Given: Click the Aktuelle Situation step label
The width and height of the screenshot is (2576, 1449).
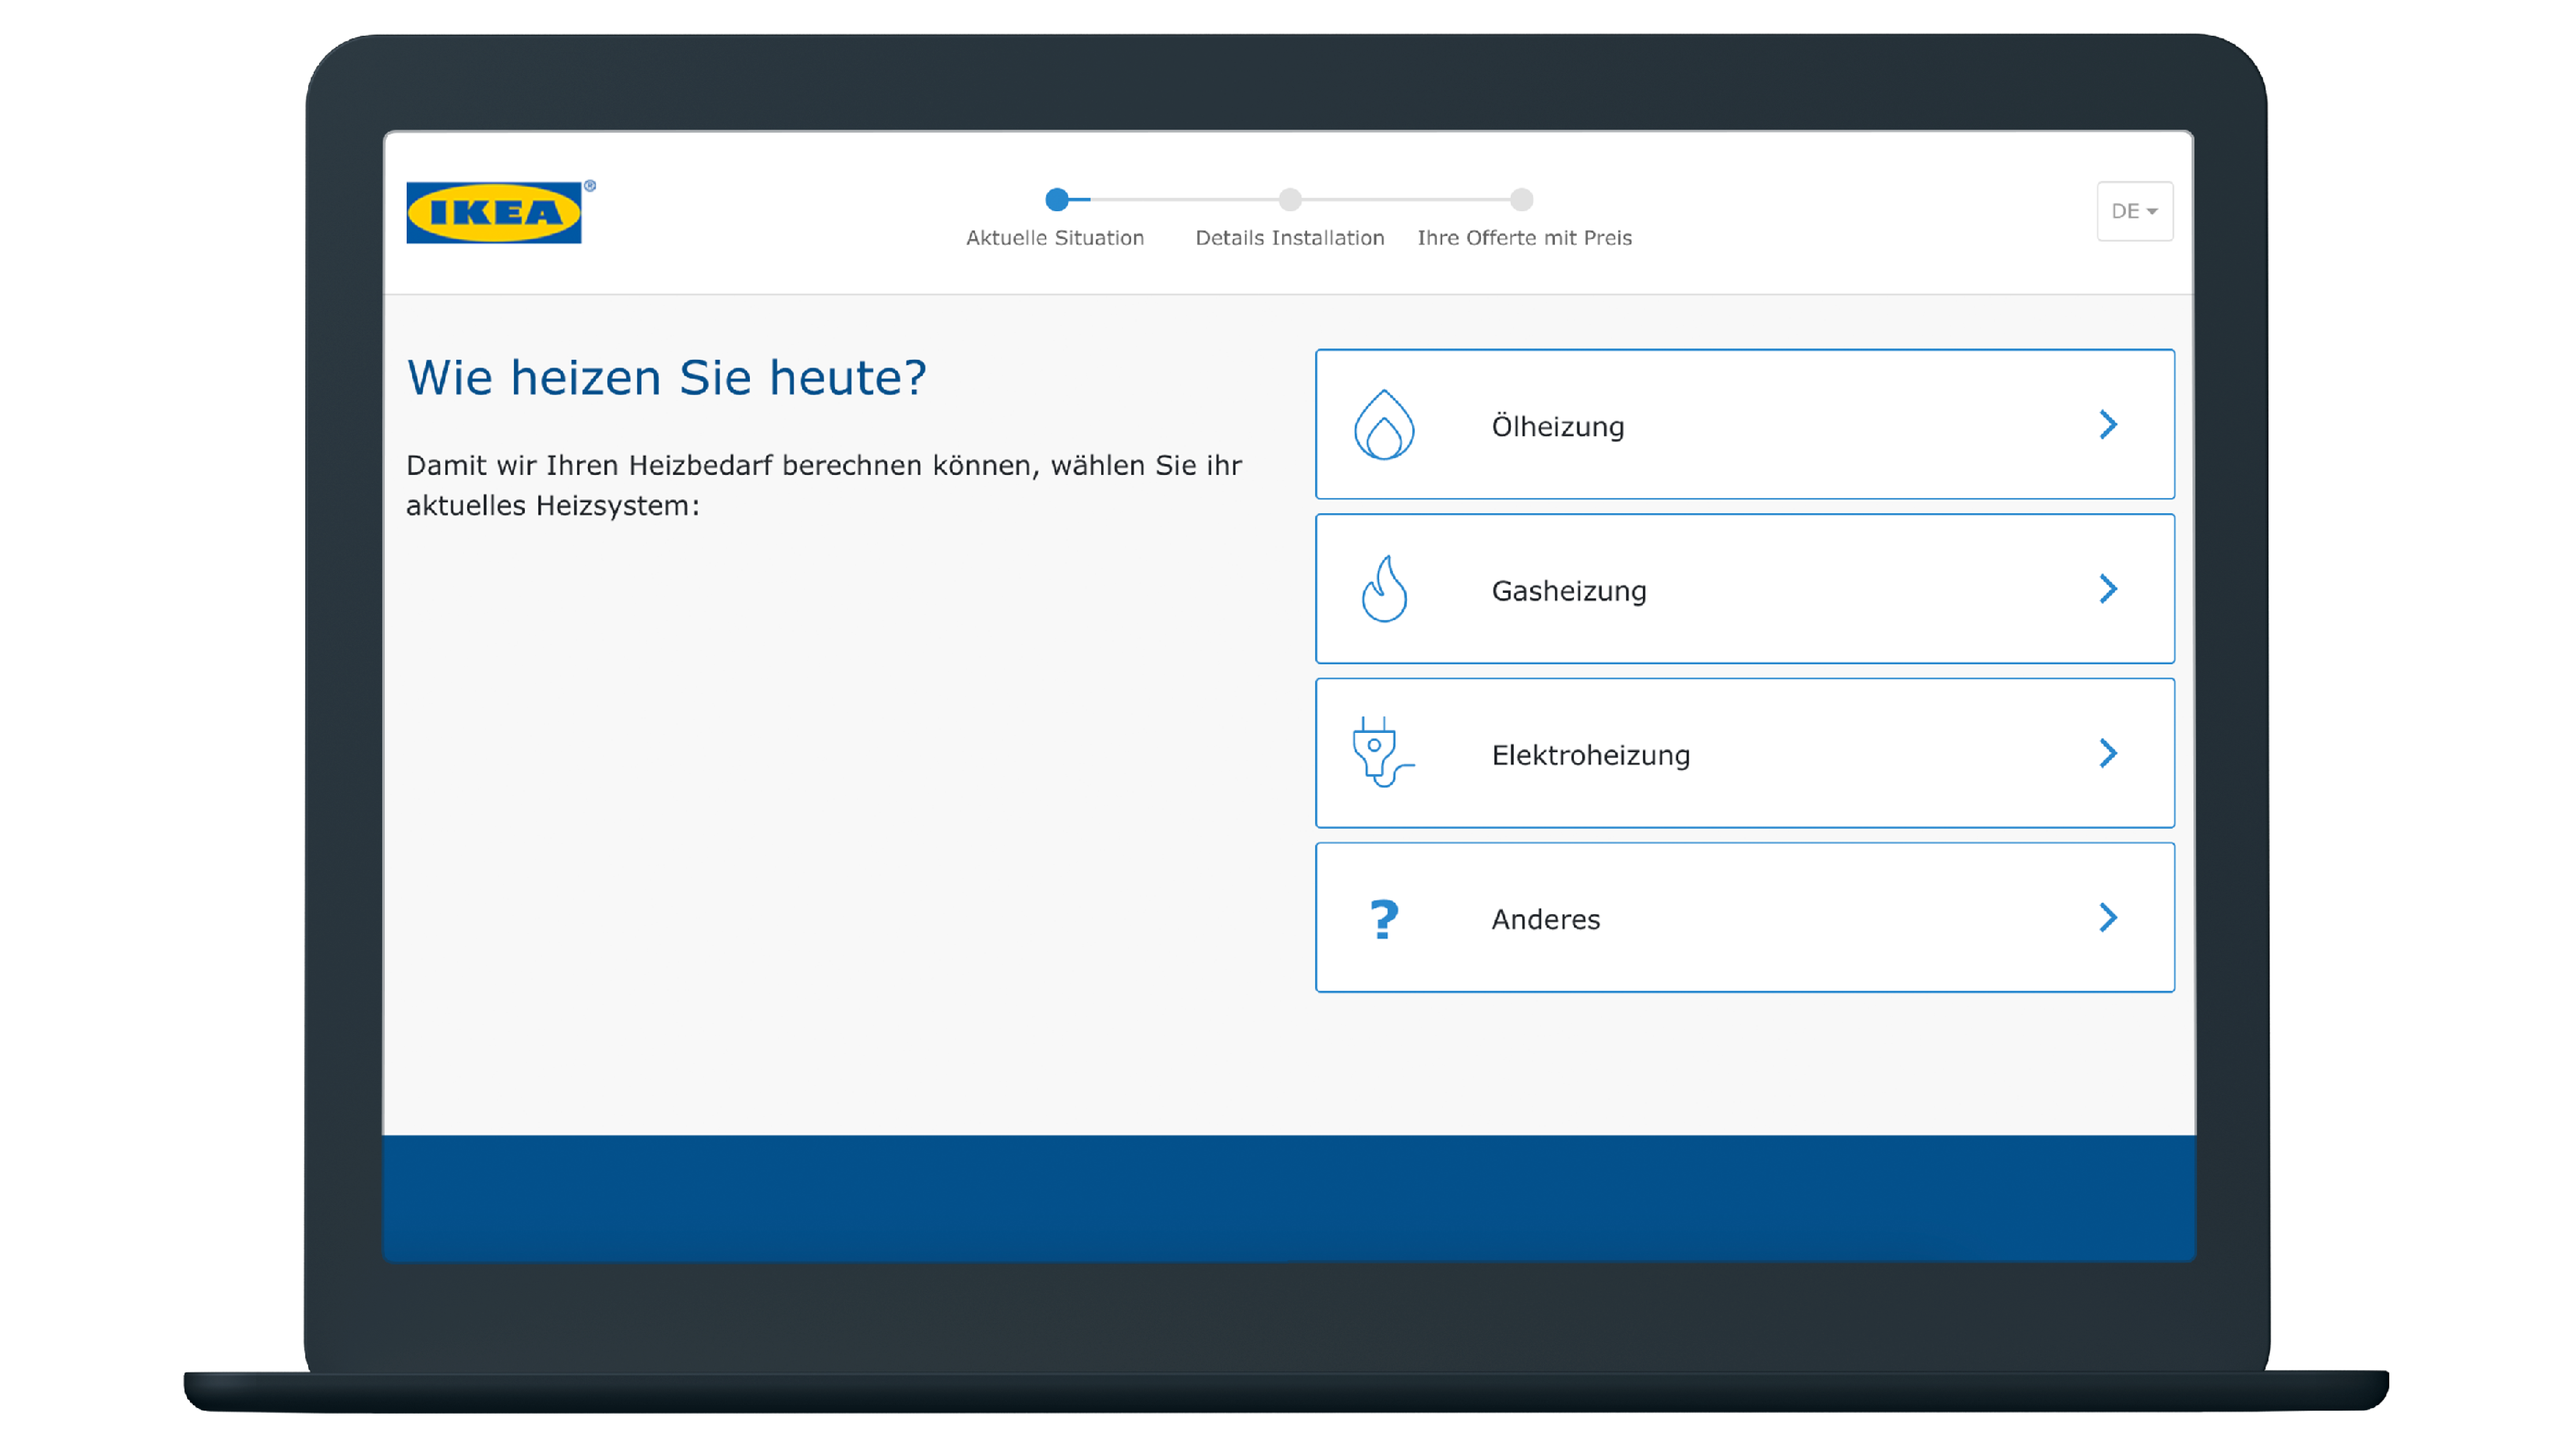Looking at the screenshot, I should (x=1055, y=238).
